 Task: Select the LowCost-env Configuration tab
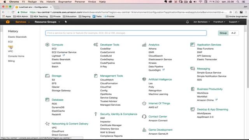point(33,7)
